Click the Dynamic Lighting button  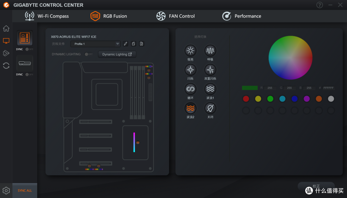coord(117,54)
